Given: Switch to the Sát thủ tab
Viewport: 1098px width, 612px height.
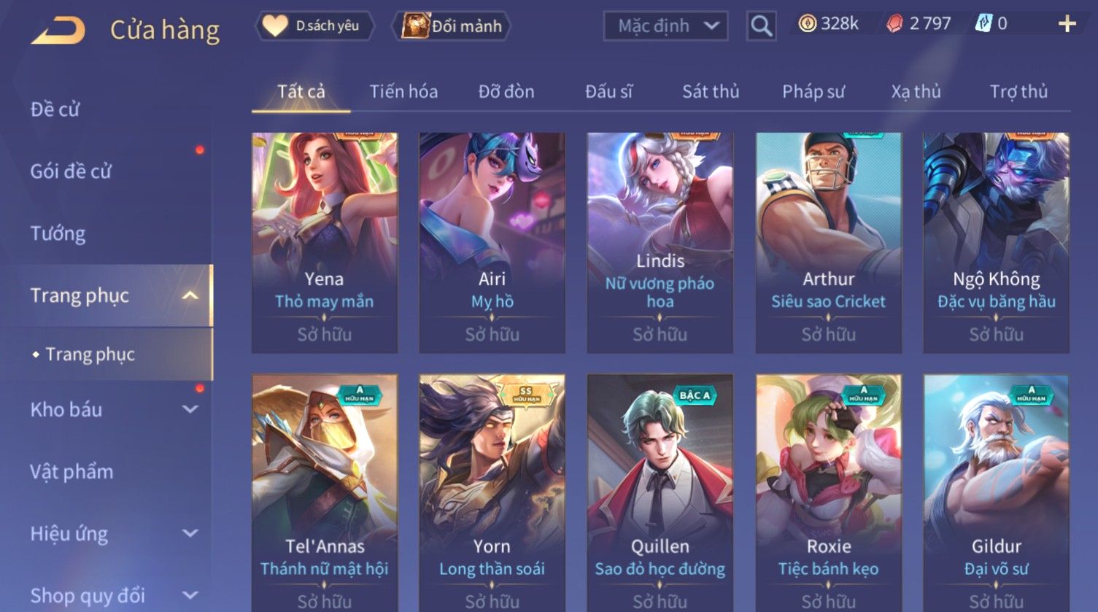Looking at the screenshot, I should click(x=711, y=92).
